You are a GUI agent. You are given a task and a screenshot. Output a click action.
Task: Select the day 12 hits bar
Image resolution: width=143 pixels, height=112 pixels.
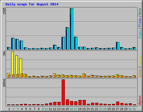(x=55, y=47)
